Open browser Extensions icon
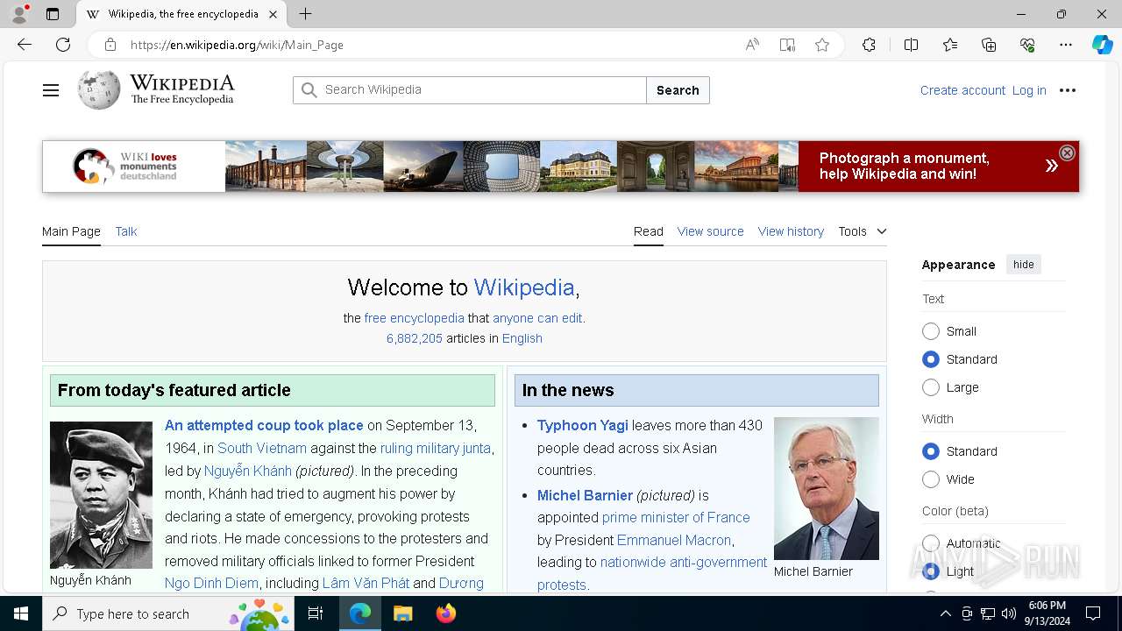1122x631 pixels. pos(869,45)
